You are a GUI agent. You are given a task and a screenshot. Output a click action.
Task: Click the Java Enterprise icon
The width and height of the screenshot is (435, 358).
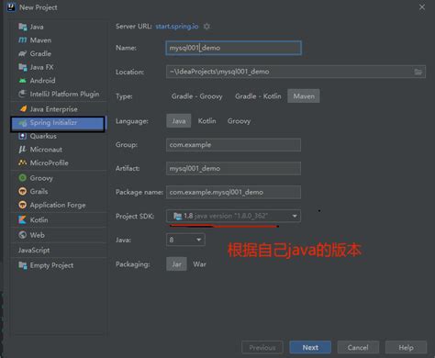click(x=23, y=109)
